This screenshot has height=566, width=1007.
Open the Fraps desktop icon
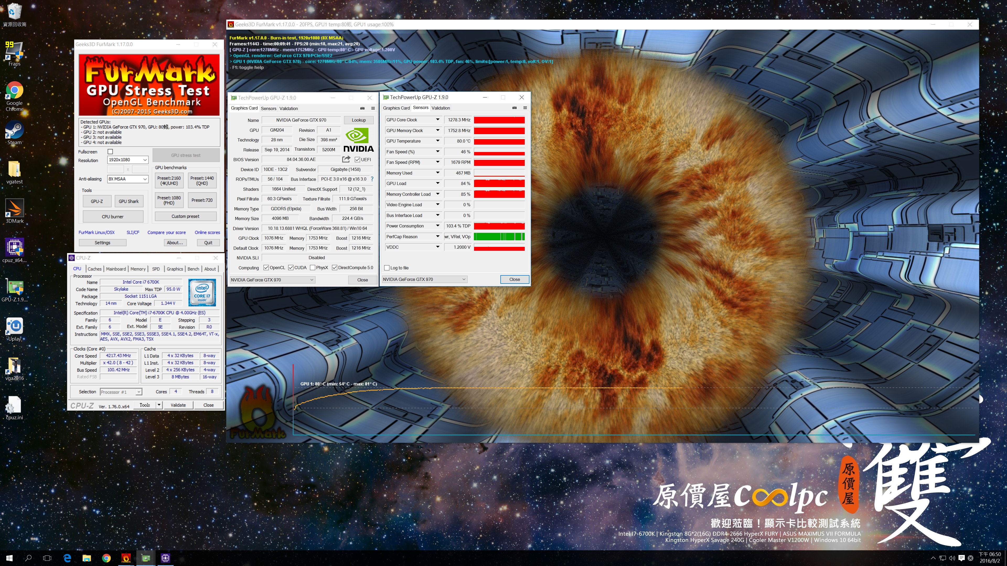coord(14,54)
